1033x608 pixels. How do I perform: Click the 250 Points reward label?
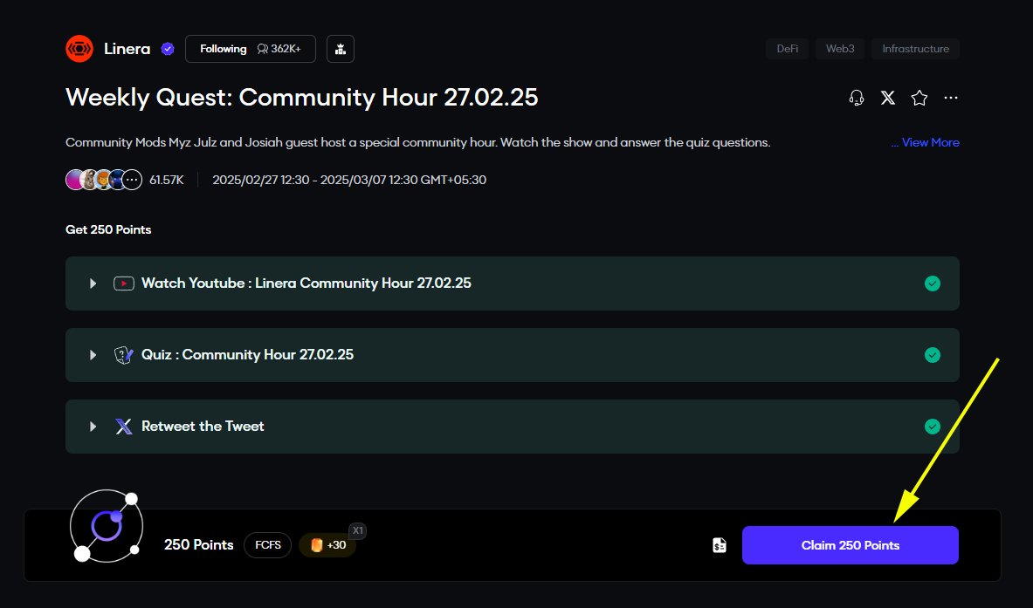click(199, 545)
